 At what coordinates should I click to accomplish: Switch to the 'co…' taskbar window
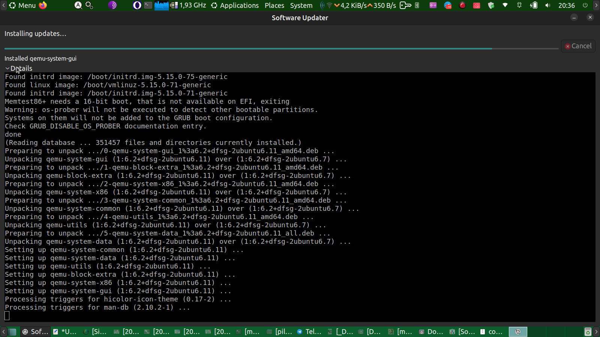(492, 332)
